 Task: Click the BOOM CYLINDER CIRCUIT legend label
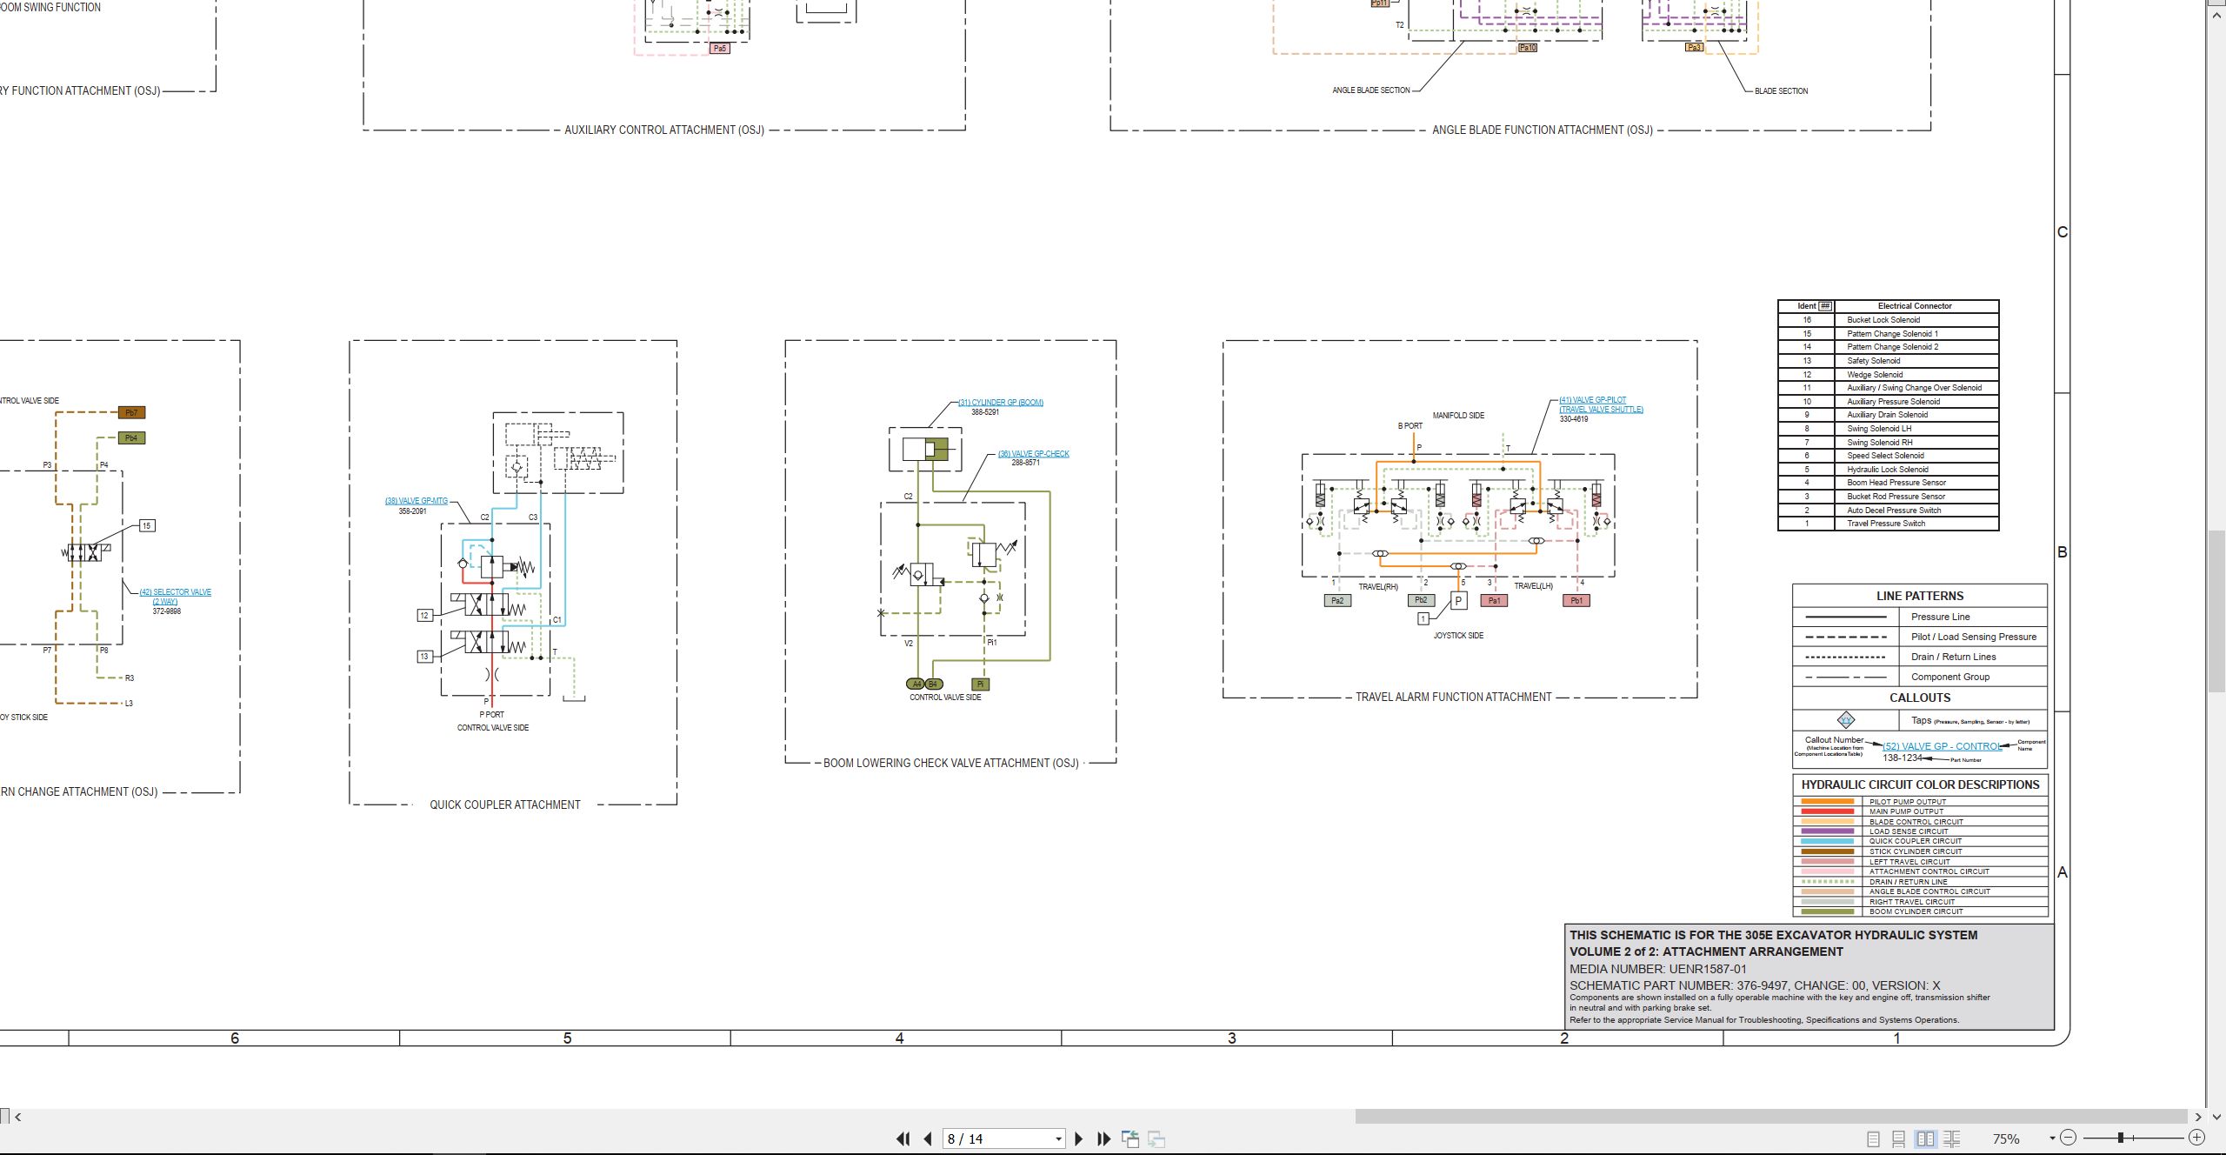point(1916,911)
